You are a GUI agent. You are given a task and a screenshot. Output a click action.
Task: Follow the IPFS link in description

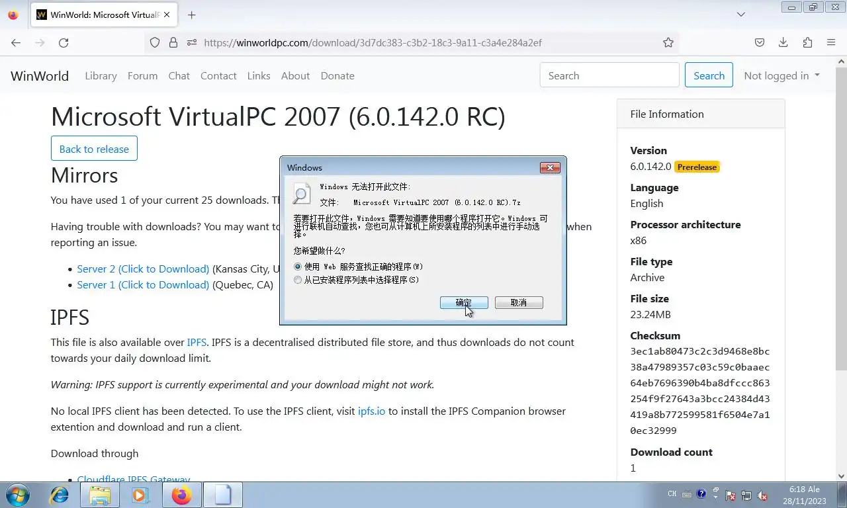(197, 342)
